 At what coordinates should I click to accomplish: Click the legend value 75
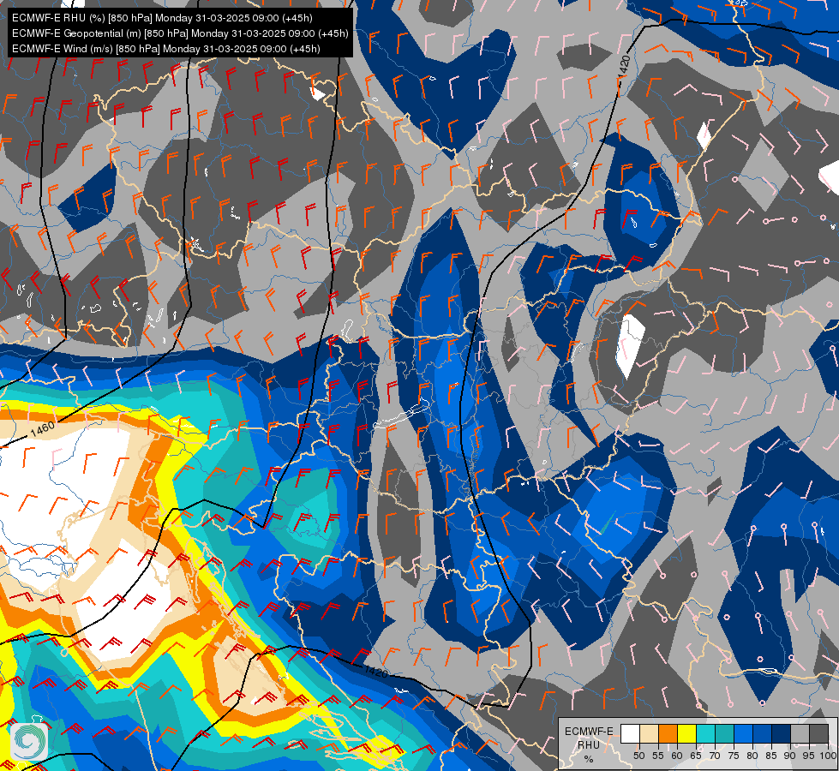[x=734, y=756]
